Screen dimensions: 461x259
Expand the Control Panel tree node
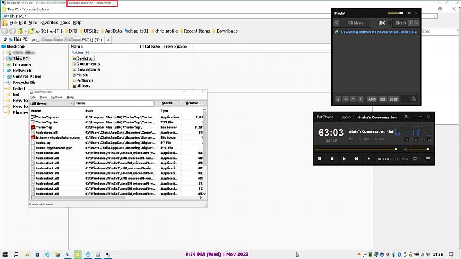[4, 77]
